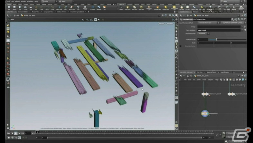Open the asset path dropdown
The width and height of the screenshot is (253, 143).
[234, 23]
